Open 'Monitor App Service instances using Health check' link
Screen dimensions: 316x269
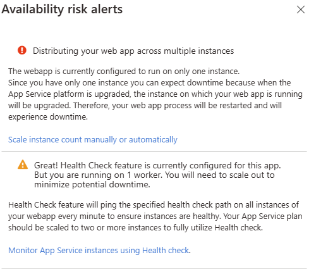click(x=99, y=251)
